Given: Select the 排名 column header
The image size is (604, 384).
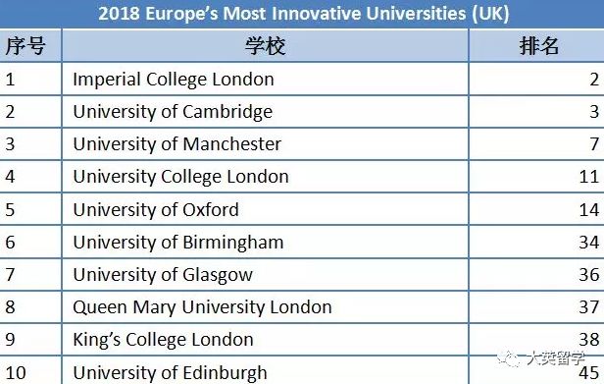Looking at the screenshot, I should point(536,45).
